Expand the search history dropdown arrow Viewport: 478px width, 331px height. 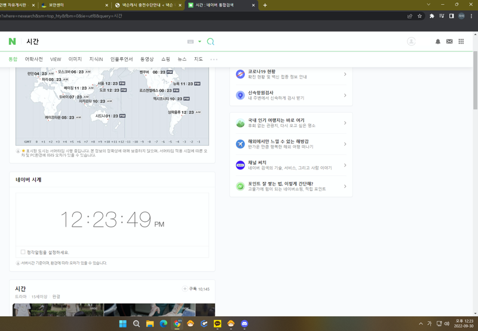(x=200, y=41)
